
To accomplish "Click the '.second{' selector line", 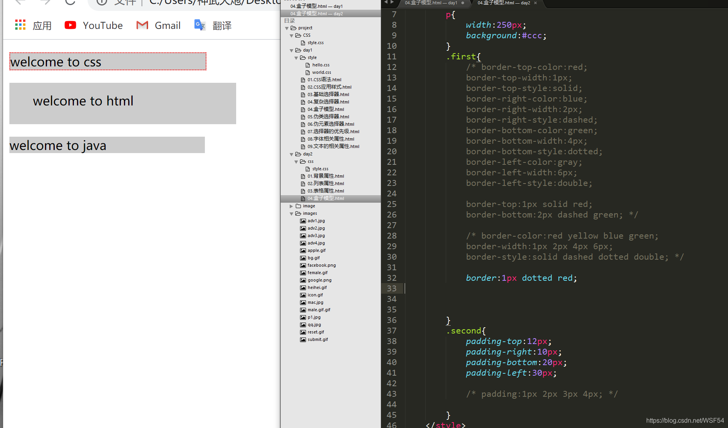I will [466, 331].
